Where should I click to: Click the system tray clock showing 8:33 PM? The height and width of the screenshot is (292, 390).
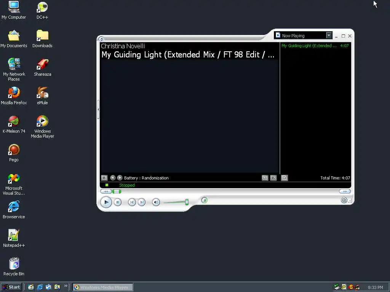point(375,287)
